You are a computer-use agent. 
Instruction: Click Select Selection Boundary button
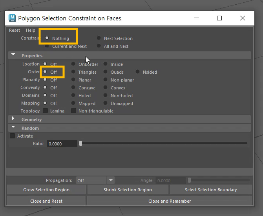(211, 190)
